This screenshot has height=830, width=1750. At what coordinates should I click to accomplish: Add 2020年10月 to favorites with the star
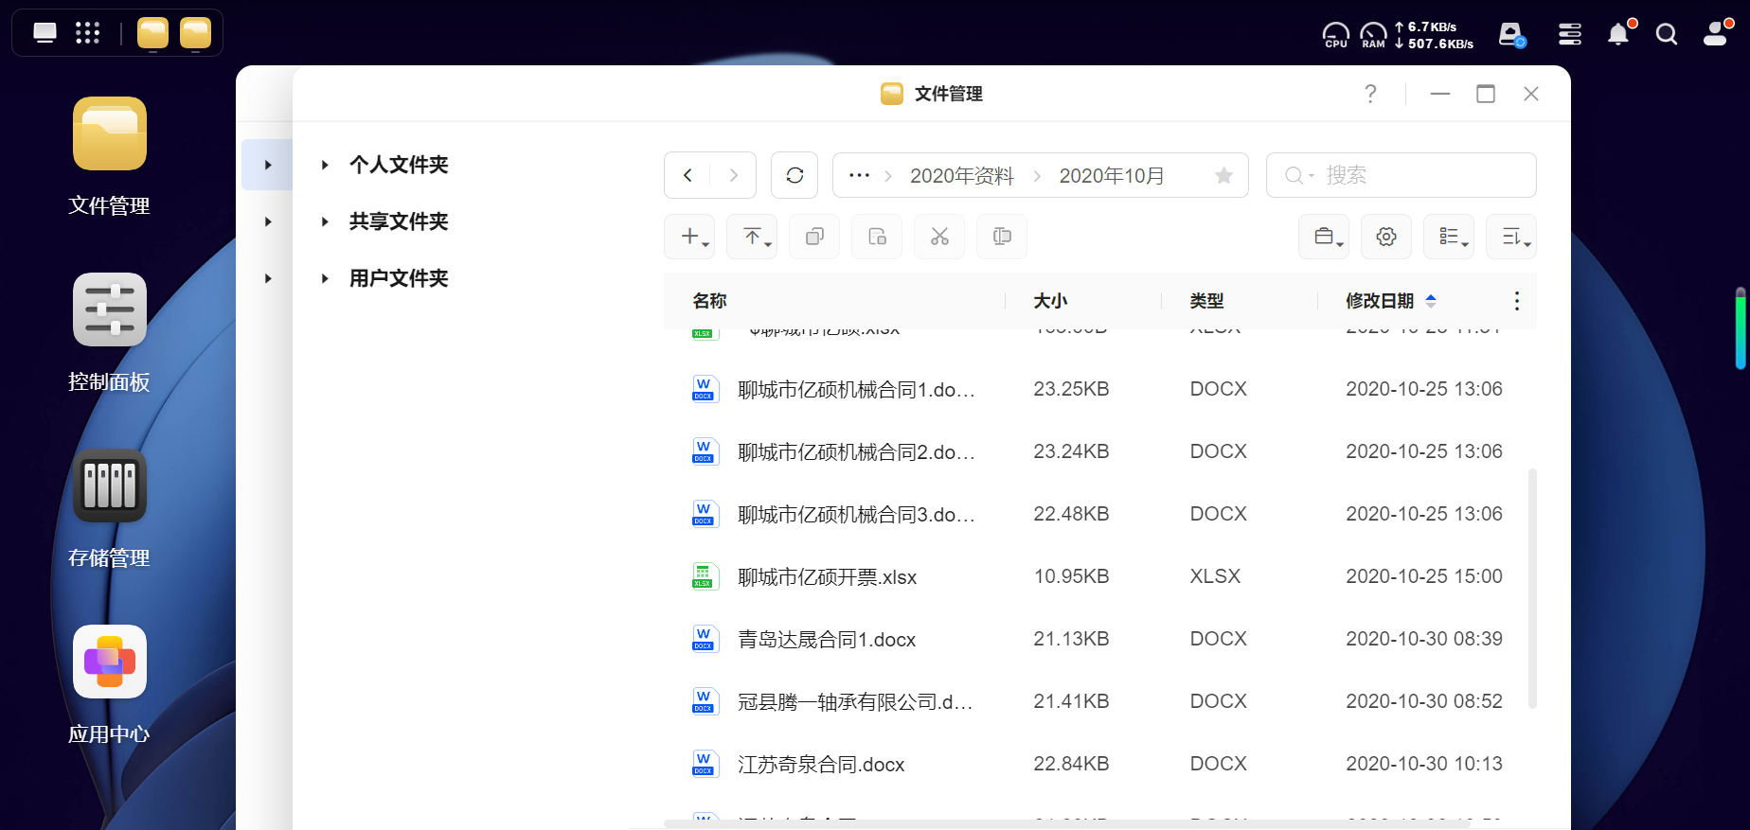(x=1223, y=175)
